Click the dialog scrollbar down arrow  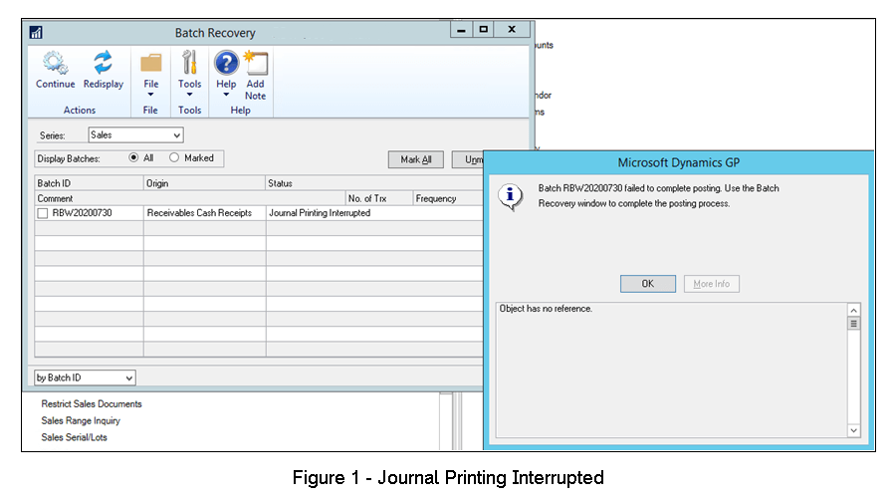click(x=854, y=430)
